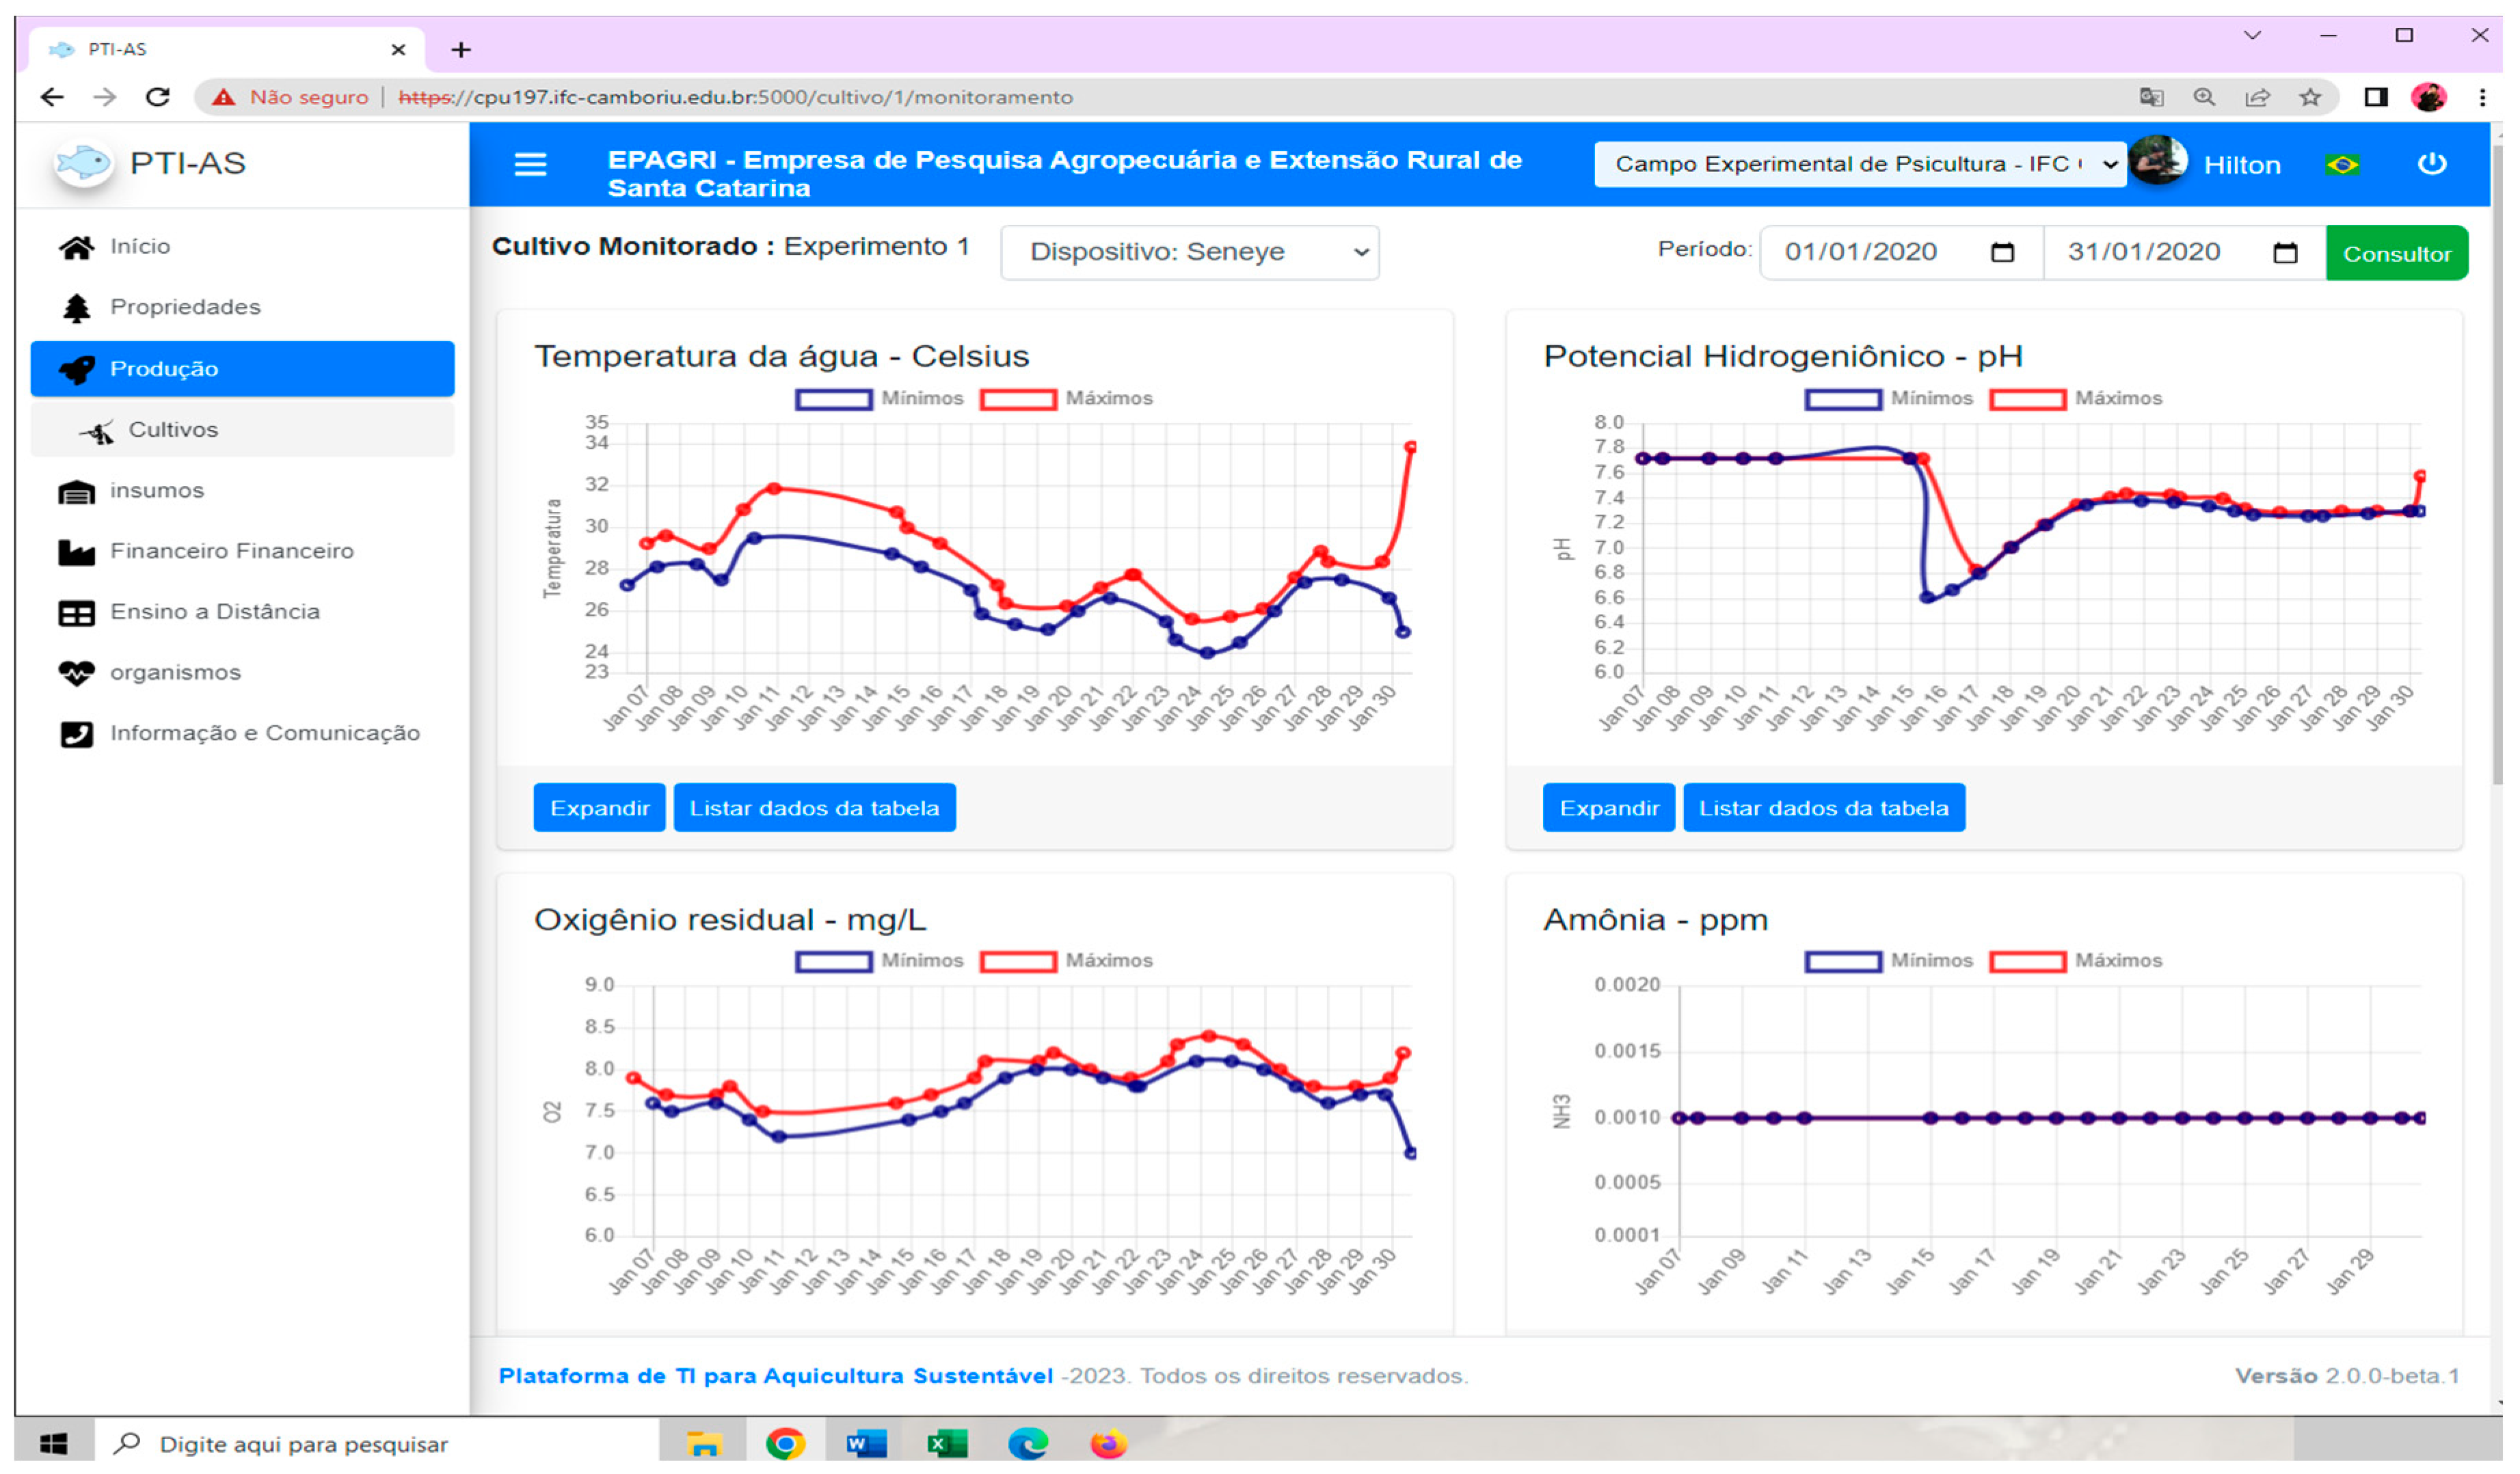Click Expandir under the temperature chart
The width and height of the screenshot is (2520, 1474).
(x=599, y=808)
